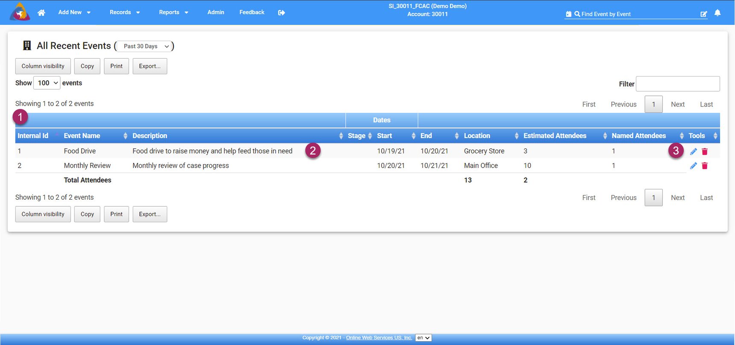Screen dimensions: 735x345
Task: Click the logout icon next to Feedback
Action: 281,12
